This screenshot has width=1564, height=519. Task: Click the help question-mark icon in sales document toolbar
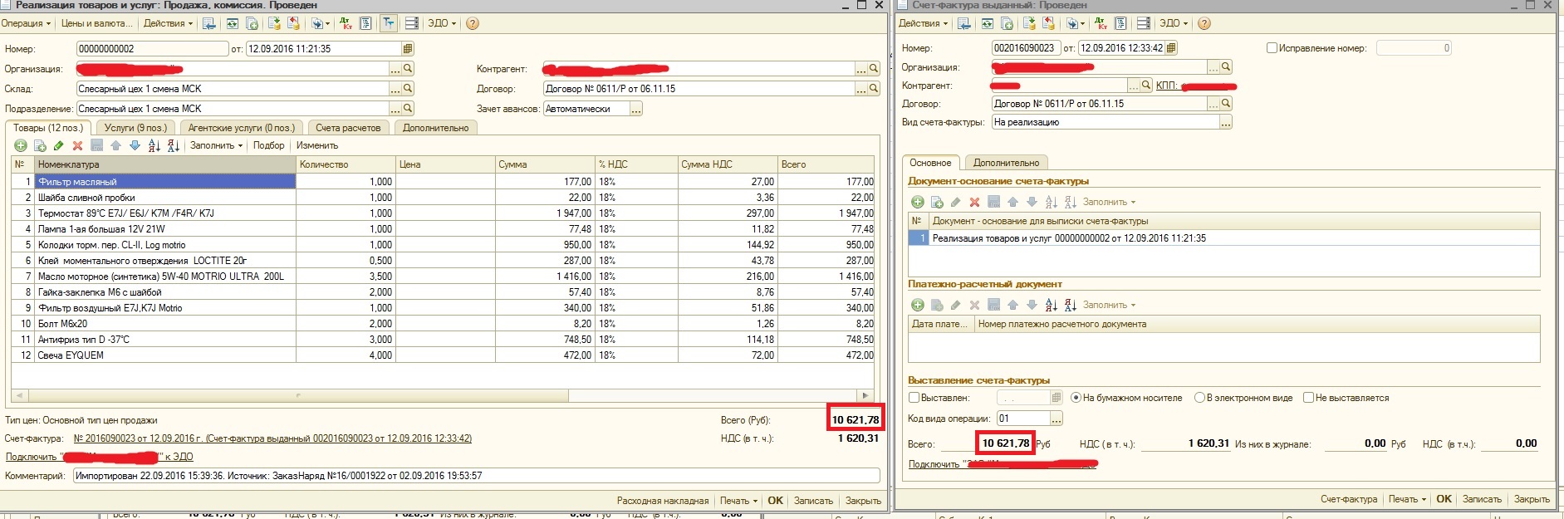click(473, 23)
